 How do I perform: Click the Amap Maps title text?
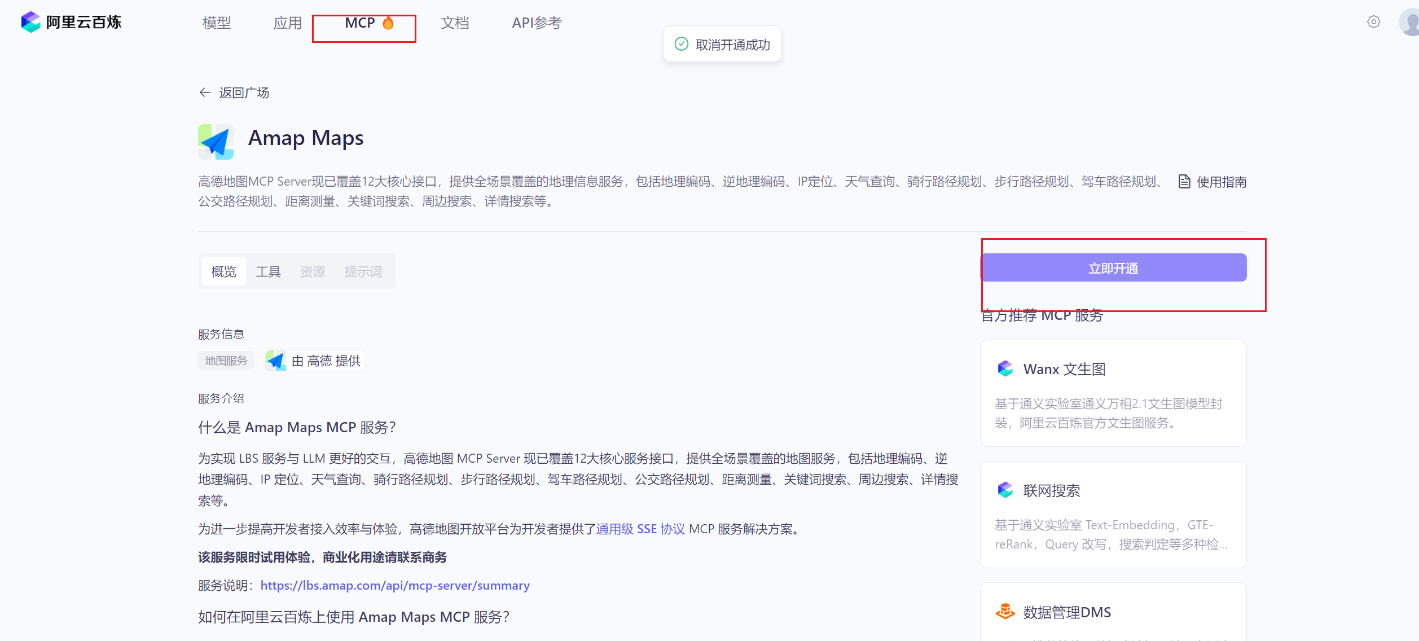pyautogui.click(x=306, y=138)
